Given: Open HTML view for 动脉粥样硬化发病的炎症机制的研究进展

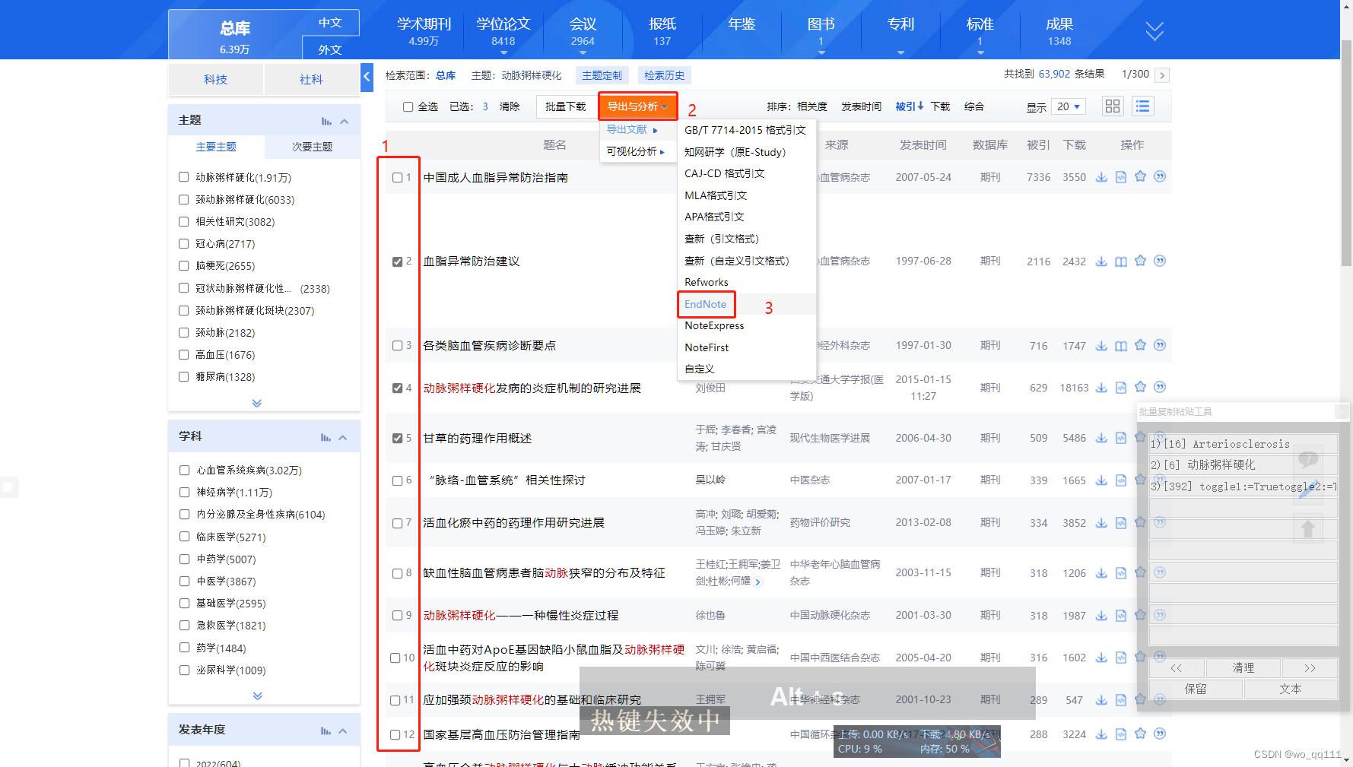Looking at the screenshot, I should tap(1121, 388).
